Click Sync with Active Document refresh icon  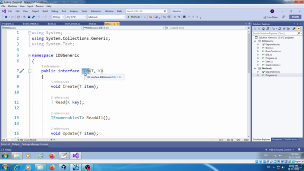(280, 28)
